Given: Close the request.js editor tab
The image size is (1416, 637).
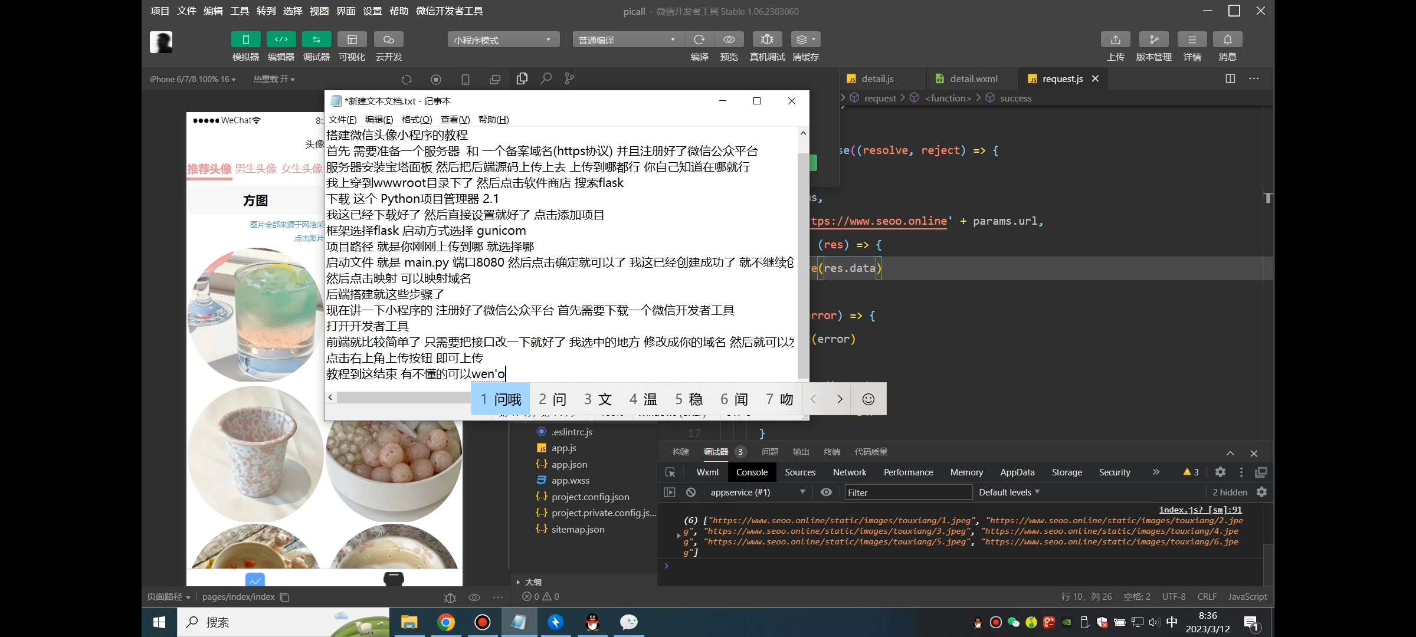Looking at the screenshot, I should point(1096,78).
